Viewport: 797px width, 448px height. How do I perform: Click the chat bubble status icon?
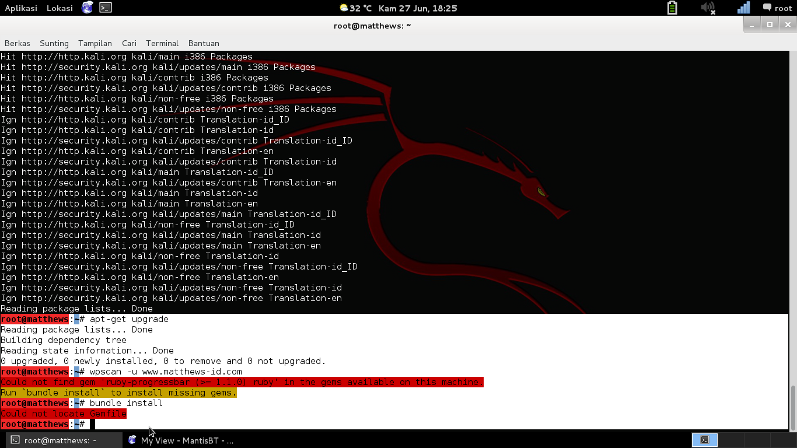[x=767, y=8]
